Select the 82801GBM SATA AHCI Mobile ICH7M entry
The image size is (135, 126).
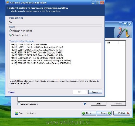pos(37,58)
